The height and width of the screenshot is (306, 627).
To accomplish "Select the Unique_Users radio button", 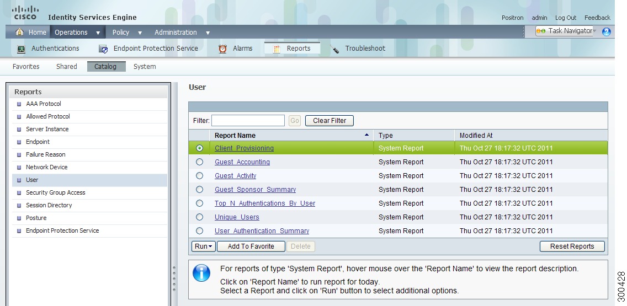I will pos(200,217).
